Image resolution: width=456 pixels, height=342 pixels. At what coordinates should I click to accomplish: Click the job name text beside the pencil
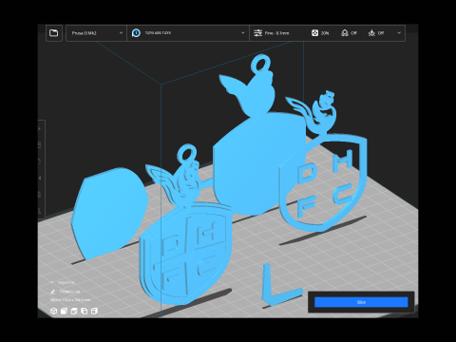[70, 292]
